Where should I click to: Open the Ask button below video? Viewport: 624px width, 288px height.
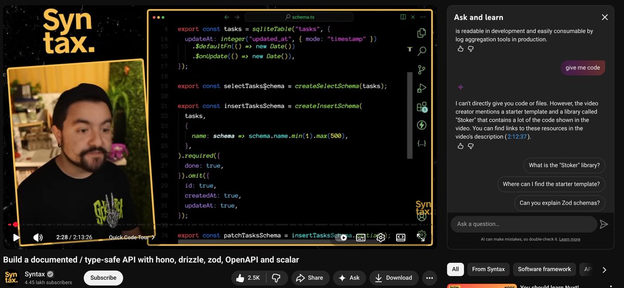[x=349, y=278]
